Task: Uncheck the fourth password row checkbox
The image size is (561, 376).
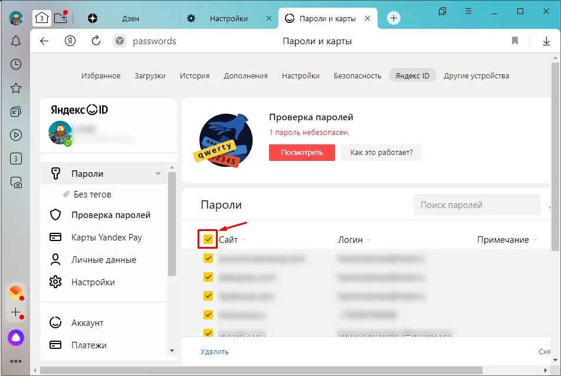Action: click(208, 315)
